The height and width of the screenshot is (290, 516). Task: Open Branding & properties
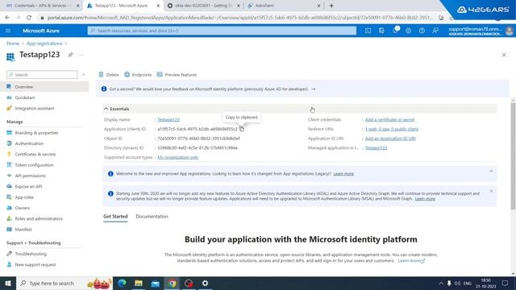click(36, 133)
